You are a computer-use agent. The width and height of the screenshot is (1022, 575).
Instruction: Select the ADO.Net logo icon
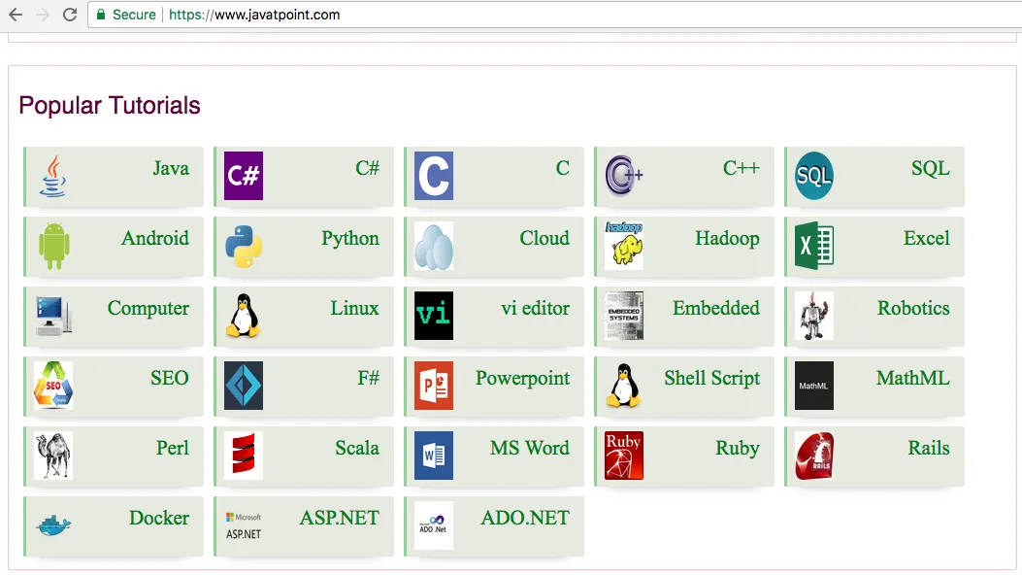434,524
